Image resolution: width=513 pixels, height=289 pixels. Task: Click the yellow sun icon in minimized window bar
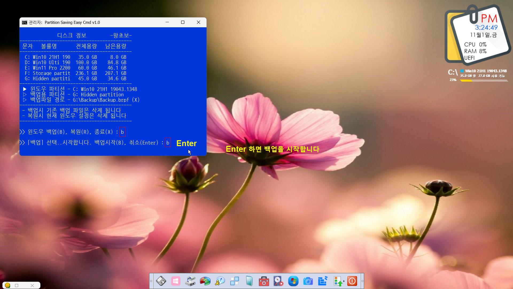pyautogui.click(x=7, y=285)
